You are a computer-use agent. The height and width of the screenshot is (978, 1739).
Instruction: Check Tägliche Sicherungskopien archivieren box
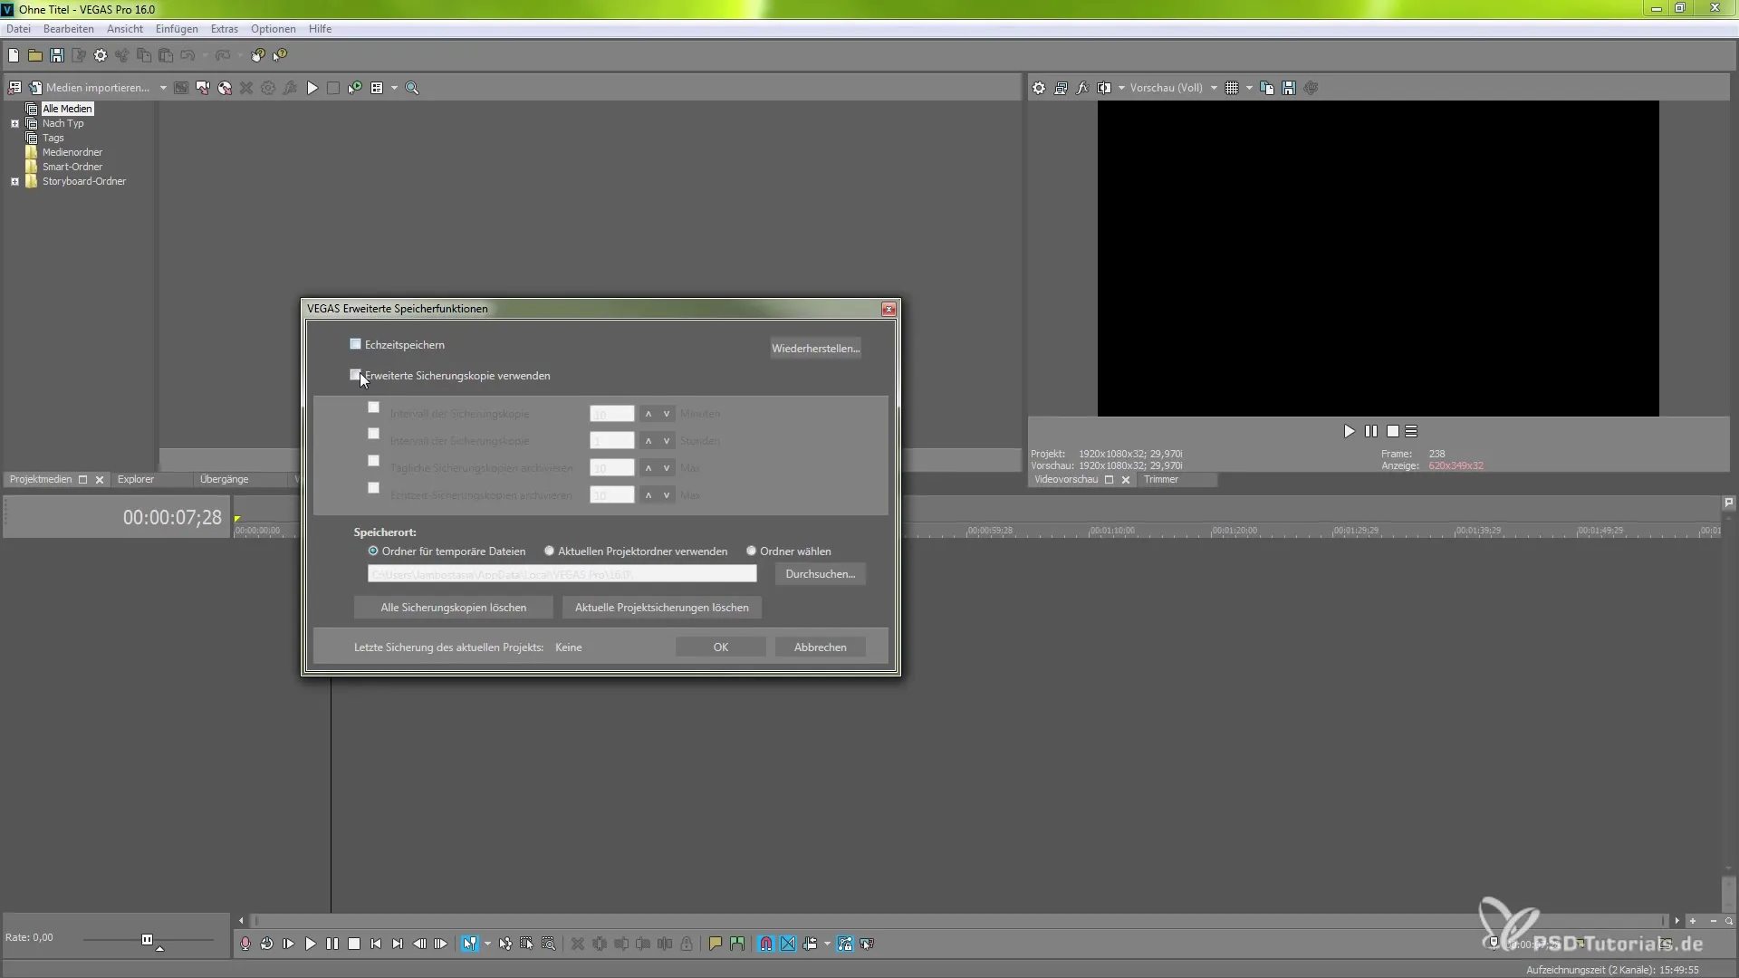(x=373, y=461)
